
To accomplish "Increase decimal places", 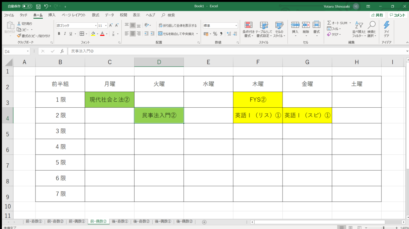I will pos(229,34).
